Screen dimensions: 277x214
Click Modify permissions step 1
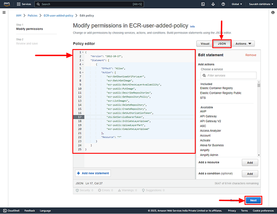[x=30, y=29]
